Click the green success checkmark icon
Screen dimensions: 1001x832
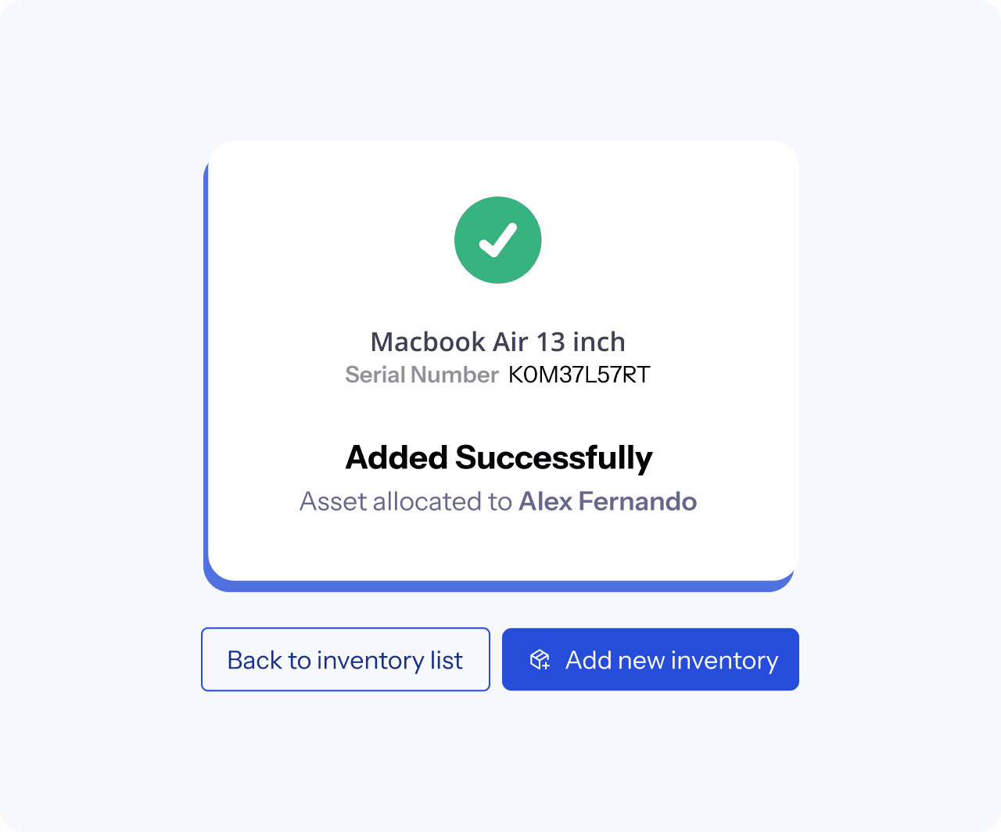pyautogui.click(x=498, y=240)
